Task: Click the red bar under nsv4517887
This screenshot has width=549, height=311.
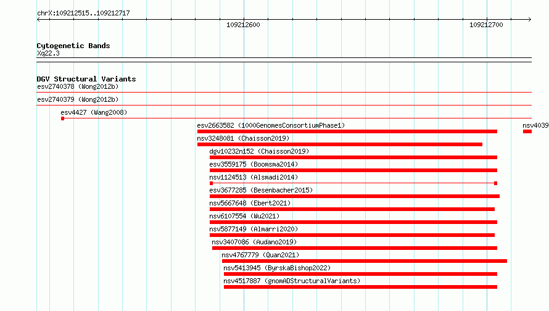Action: click(x=361, y=287)
